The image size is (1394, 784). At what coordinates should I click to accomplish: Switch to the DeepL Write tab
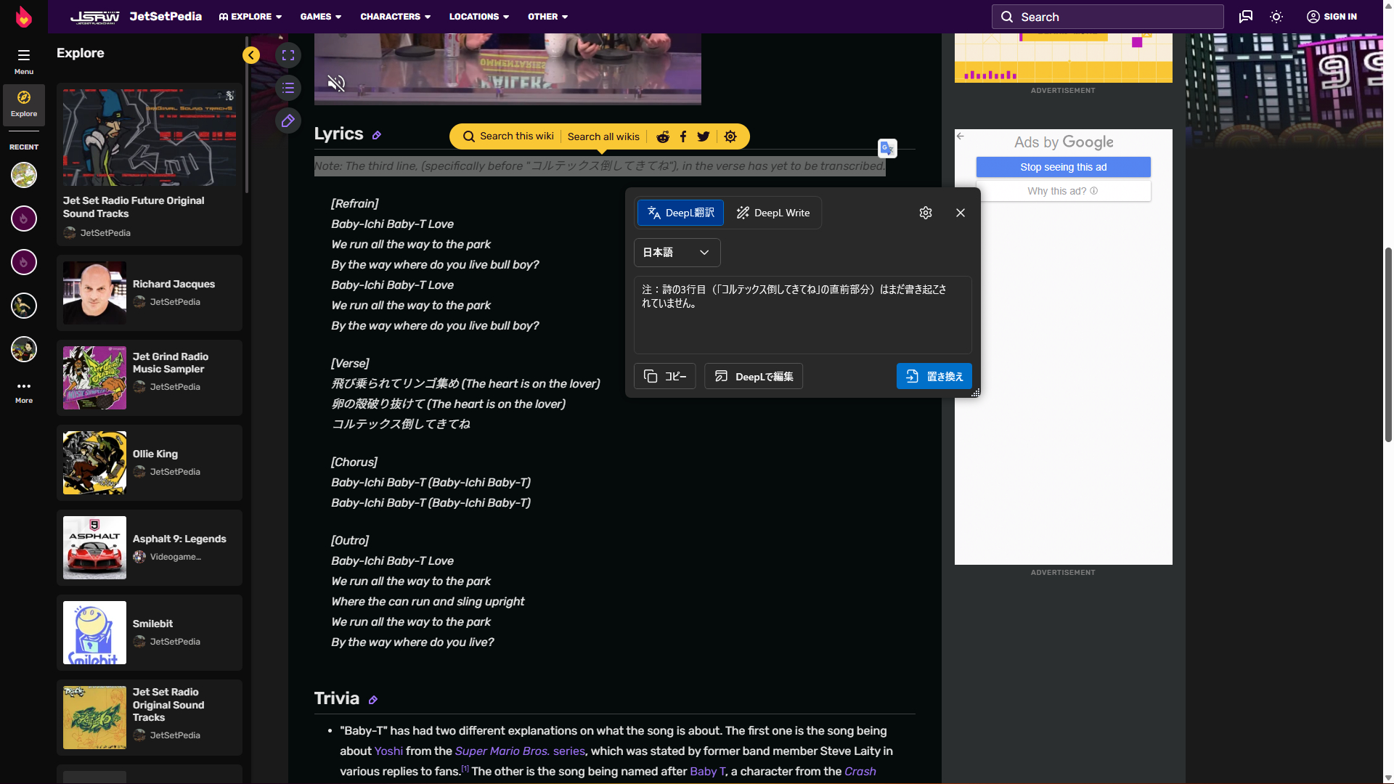[773, 213]
